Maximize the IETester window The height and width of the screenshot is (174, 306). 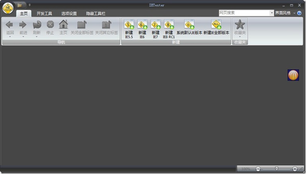coord(291,5)
